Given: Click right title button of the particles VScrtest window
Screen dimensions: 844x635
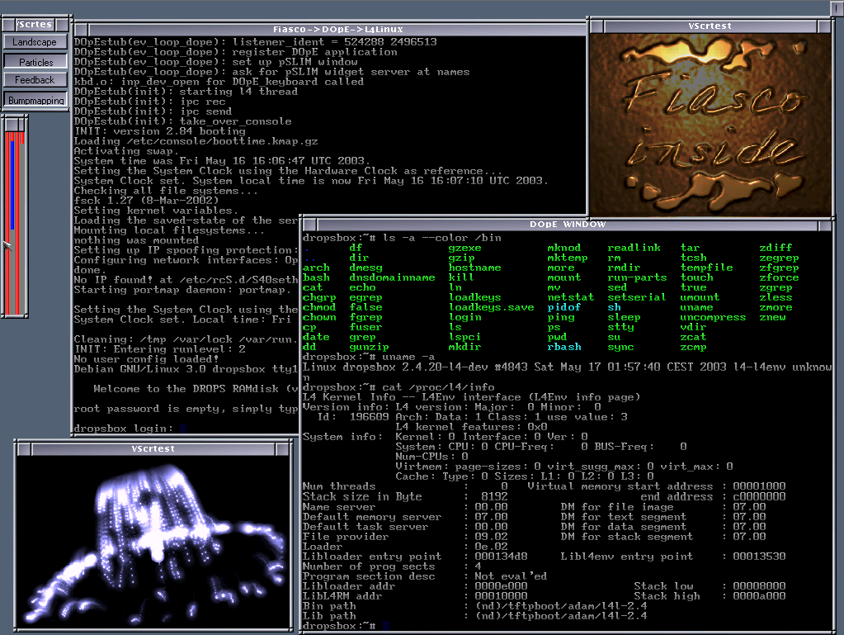Looking at the screenshot, I should click(283, 448).
